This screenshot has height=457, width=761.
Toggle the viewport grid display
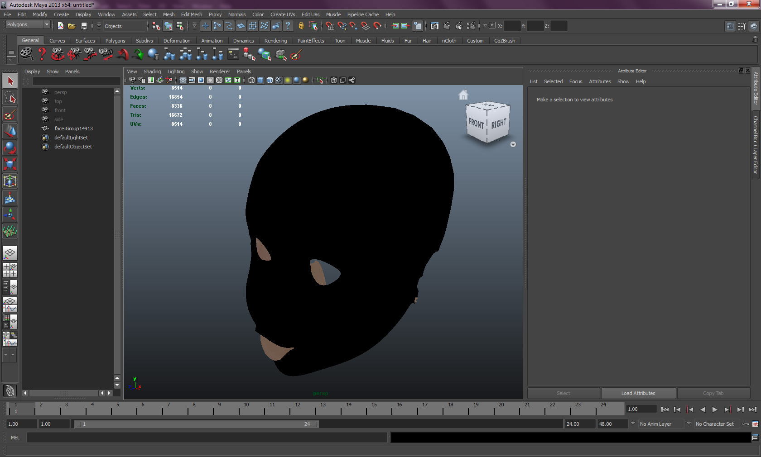pos(183,80)
